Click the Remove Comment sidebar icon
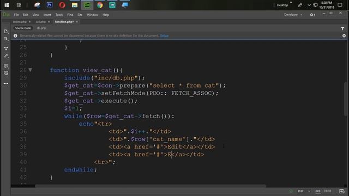 (6, 73)
